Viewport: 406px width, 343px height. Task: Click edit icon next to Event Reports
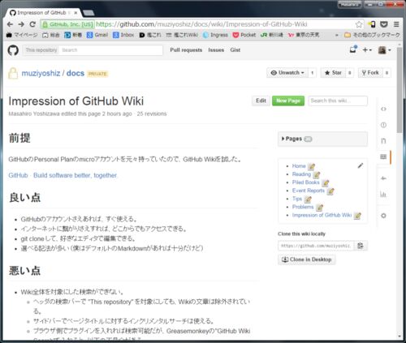click(x=330, y=191)
